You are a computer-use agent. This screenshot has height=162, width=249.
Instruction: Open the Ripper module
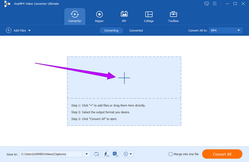99,17
